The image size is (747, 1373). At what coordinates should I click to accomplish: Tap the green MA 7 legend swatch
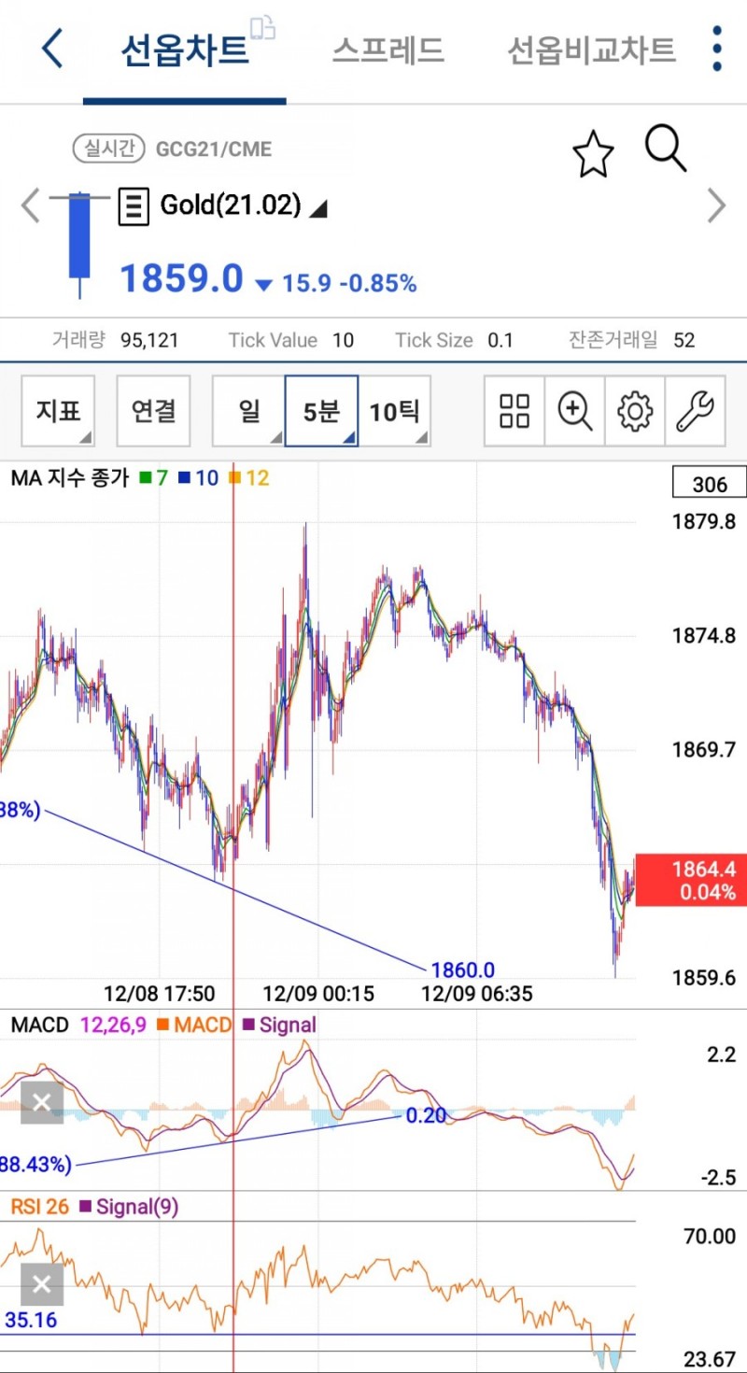145,478
